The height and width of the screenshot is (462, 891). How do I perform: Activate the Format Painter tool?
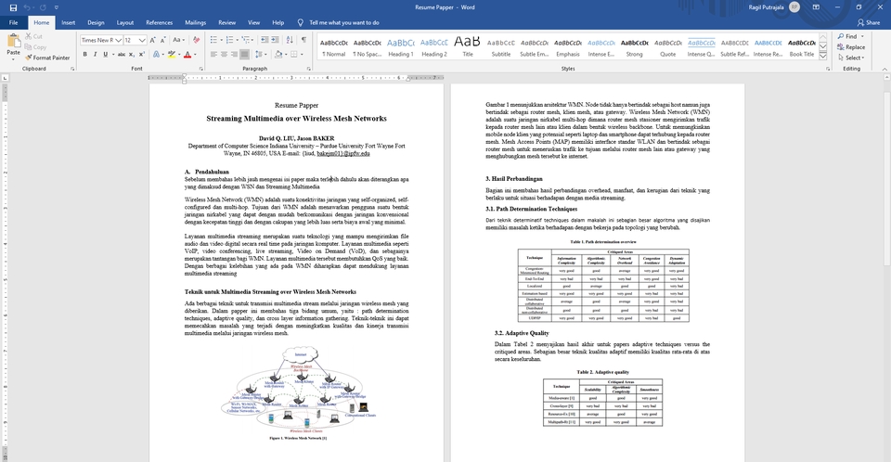(x=46, y=58)
